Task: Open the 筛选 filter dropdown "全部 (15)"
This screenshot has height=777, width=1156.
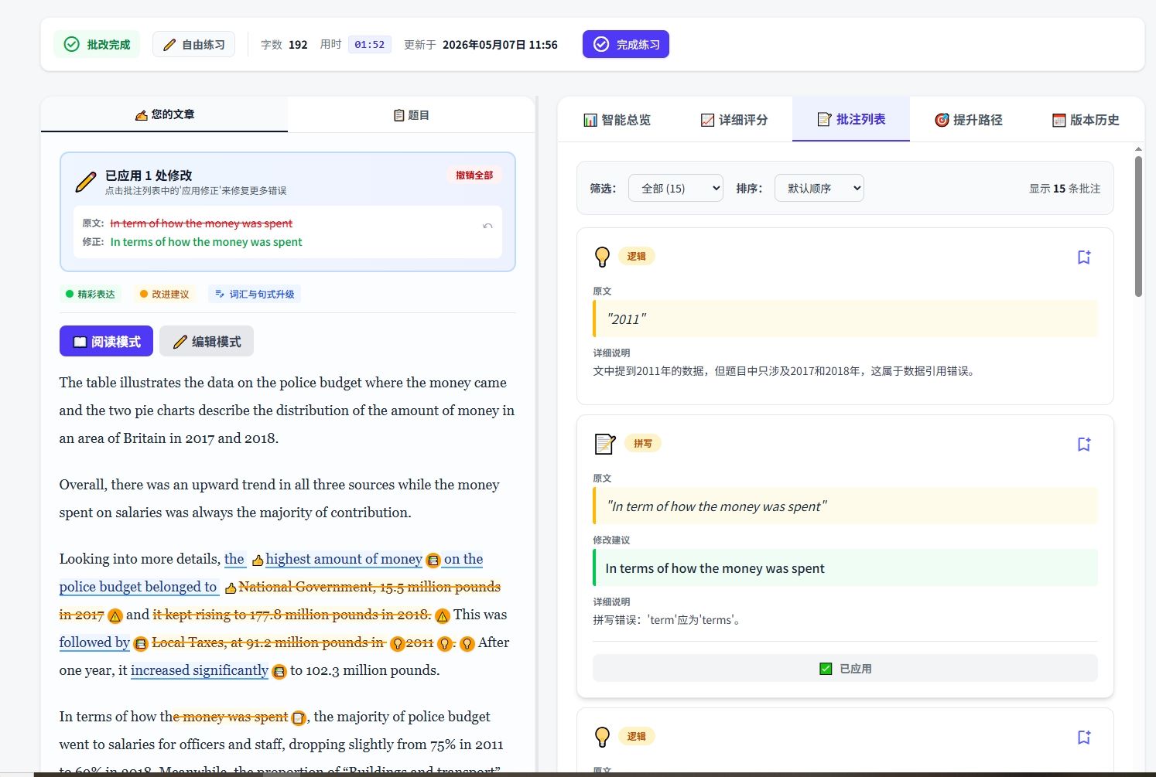Action: 675,188
